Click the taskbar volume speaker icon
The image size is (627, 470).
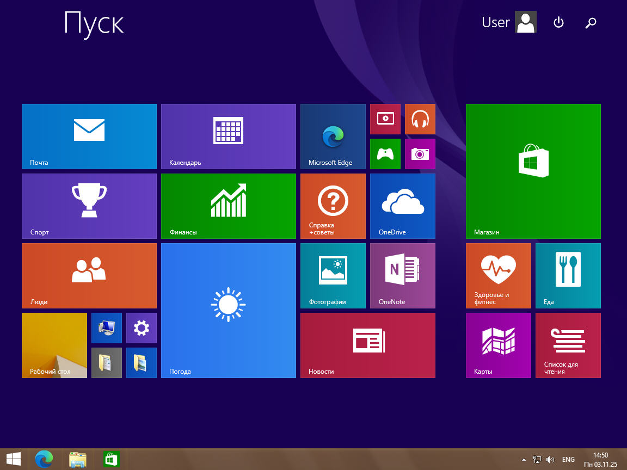point(550,460)
